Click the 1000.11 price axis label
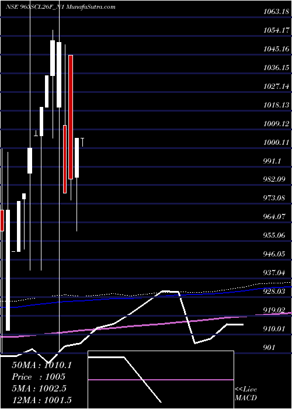The width and height of the screenshot is (292, 409). (277, 143)
